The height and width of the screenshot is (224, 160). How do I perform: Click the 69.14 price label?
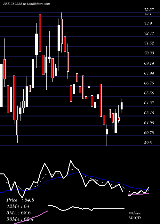pyautogui.click(x=149, y=63)
